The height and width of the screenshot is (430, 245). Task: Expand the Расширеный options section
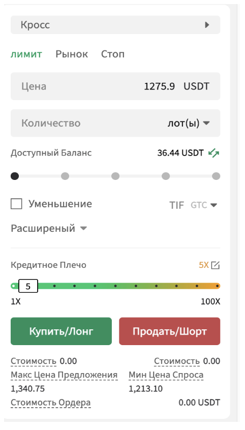point(49,228)
